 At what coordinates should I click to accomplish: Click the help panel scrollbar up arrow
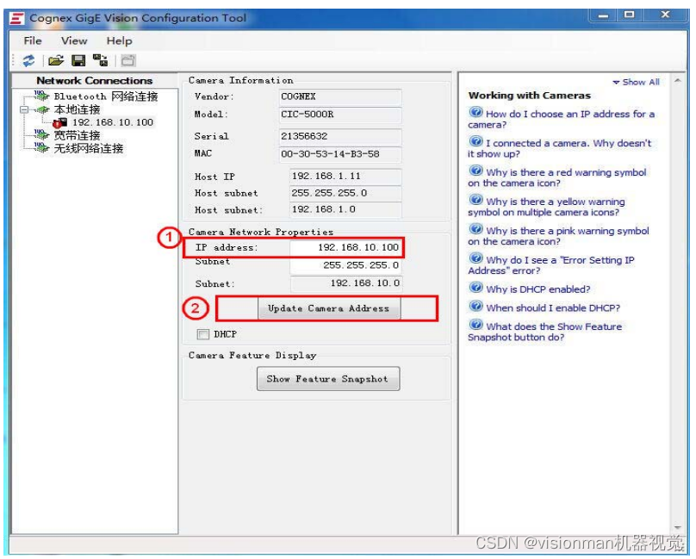677,82
